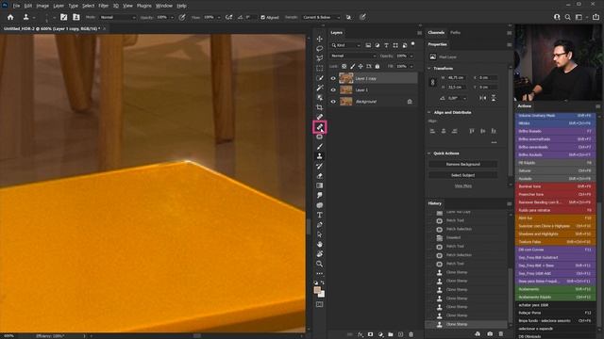Collapse the Transform section
The width and height of the screenshot is (604, 339).
tap(429, 69)
